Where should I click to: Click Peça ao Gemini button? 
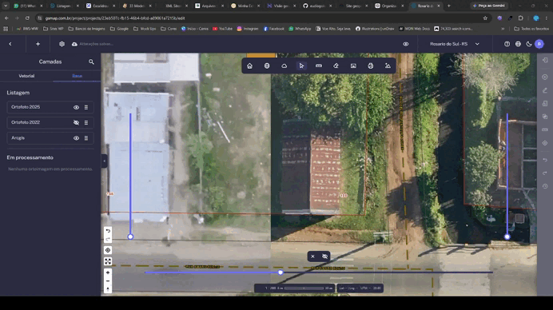pos(489,6)
